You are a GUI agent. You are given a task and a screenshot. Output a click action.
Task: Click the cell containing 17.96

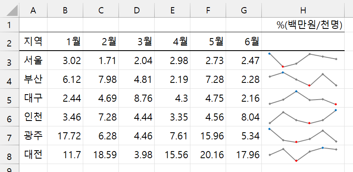pyautogui.click(x=244, y=155)
